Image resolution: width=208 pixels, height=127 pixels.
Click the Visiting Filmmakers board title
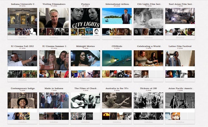point(54,4)
